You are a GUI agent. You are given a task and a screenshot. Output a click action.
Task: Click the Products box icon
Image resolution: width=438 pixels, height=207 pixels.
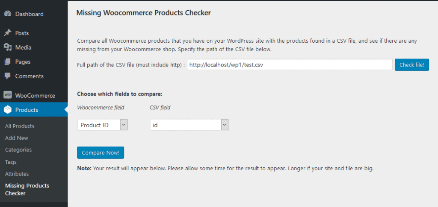coord(8,110)
